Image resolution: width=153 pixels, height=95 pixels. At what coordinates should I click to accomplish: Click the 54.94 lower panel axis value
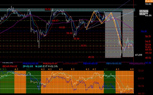pos(141,86)
